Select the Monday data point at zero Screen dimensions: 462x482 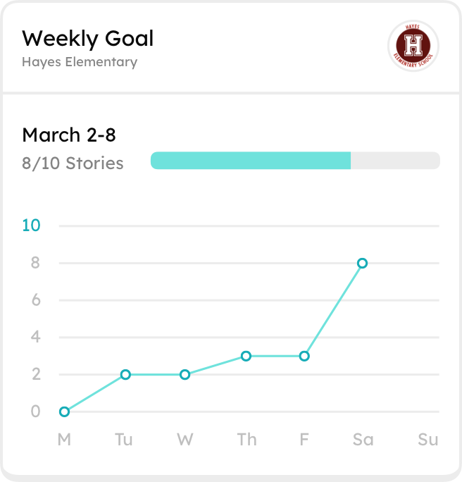64,412
